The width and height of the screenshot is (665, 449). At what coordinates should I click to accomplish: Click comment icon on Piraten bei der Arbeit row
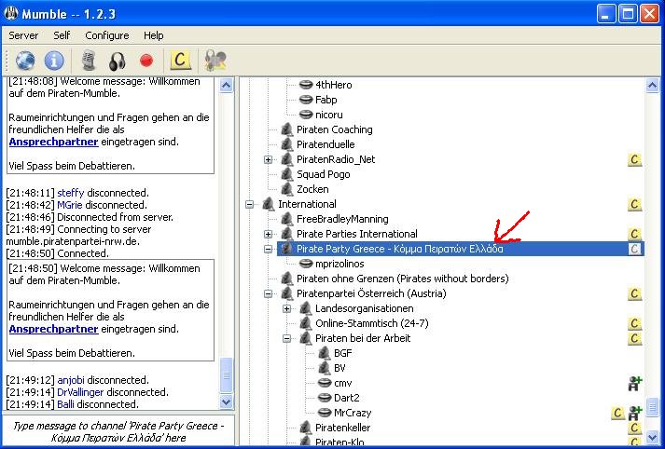634,338
